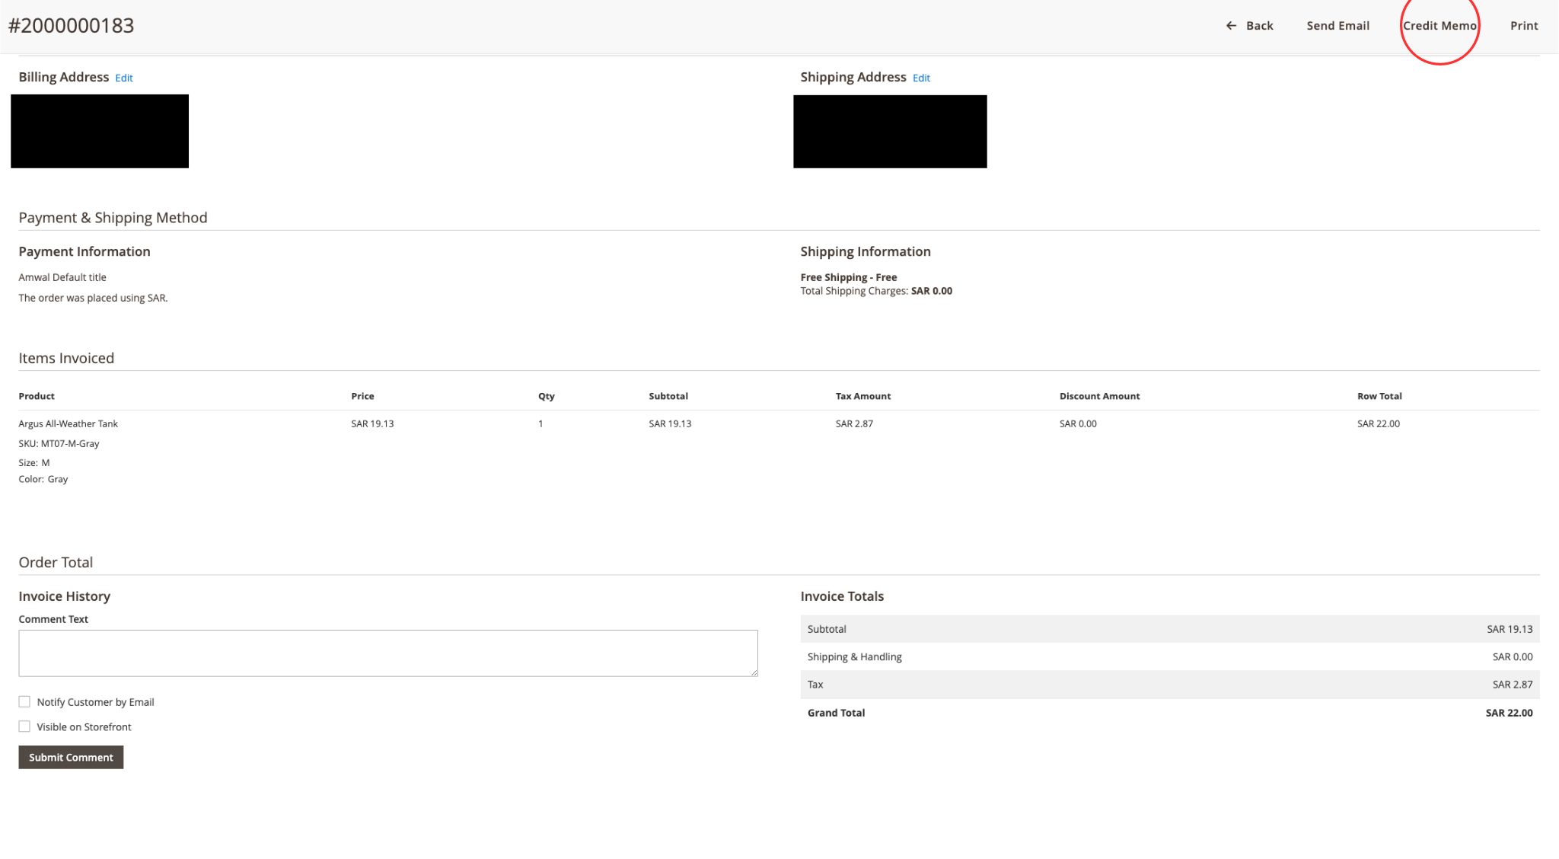Screen dimensions: 1559x859
Task: Enable Notify Customer by Email
Action: [25, 701]
